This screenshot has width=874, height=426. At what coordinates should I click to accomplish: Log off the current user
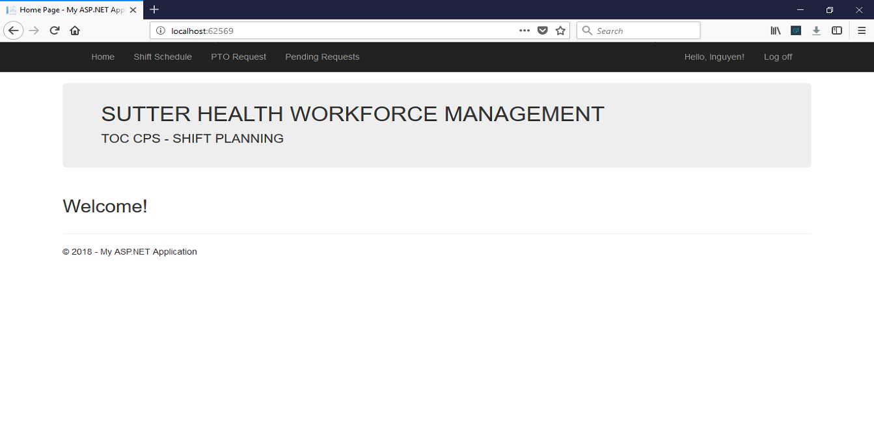(x=778, y=57)
